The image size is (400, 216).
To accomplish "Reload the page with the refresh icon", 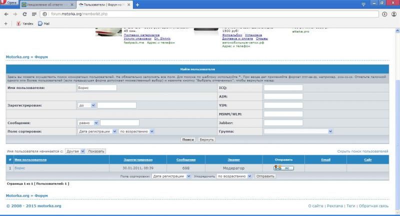I will (x=24, y=14).
